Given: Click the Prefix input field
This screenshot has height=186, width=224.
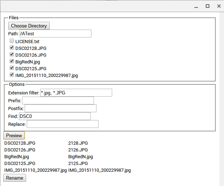Looking at the screenshot, I should pyautogui.click(x=58, y=100).
